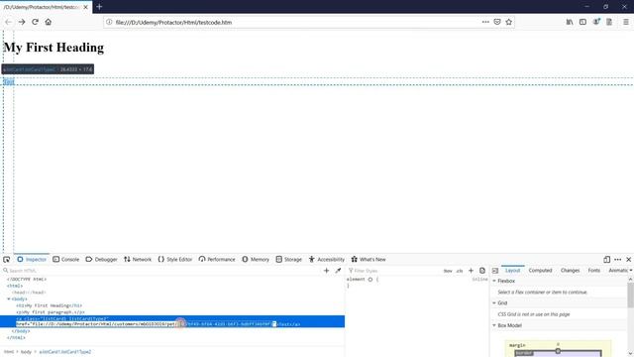
Task: Select the Computed sidebar tab
Action: tap(540, 271)
